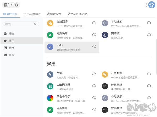The image size is (157, 117).
Task: Click the 赞赏 yen icon
Action: tap(50, 75)
